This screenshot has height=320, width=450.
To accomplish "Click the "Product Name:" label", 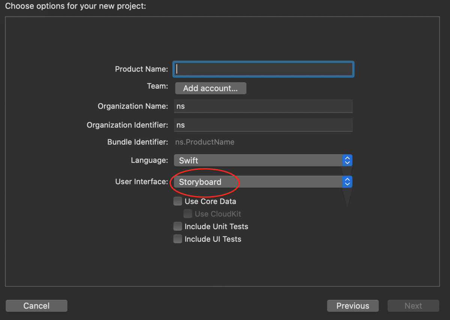I will (x=141, y=69).
